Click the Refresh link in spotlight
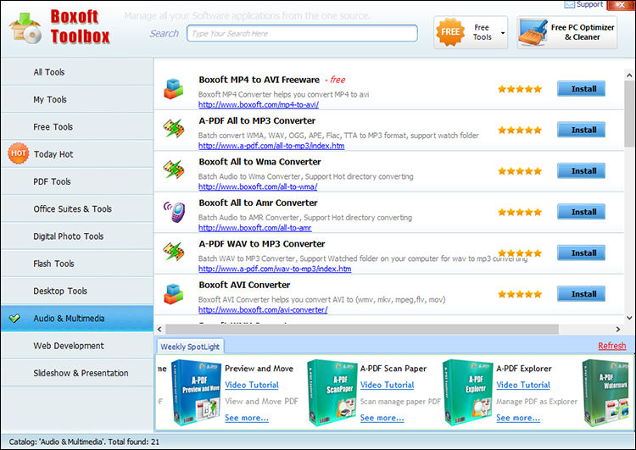 [x=612, y=346]
